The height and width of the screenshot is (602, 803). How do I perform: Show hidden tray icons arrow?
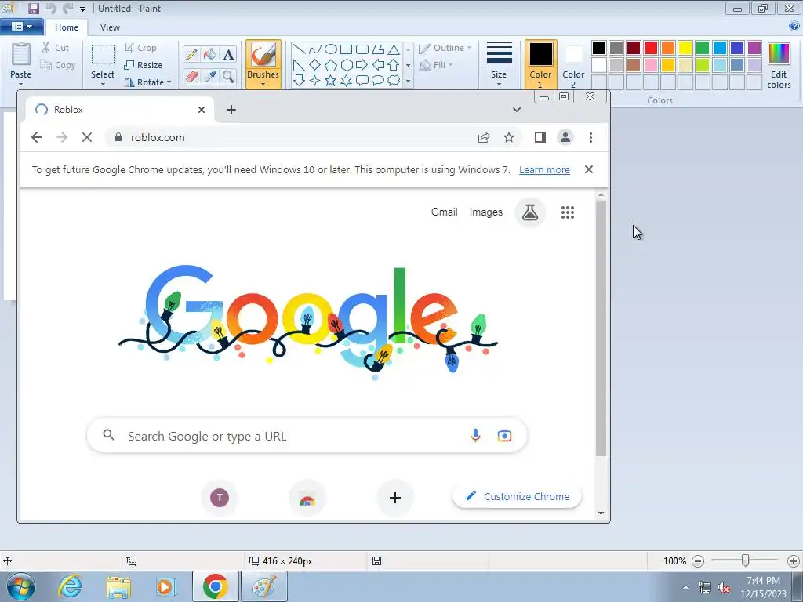(685, 586)
